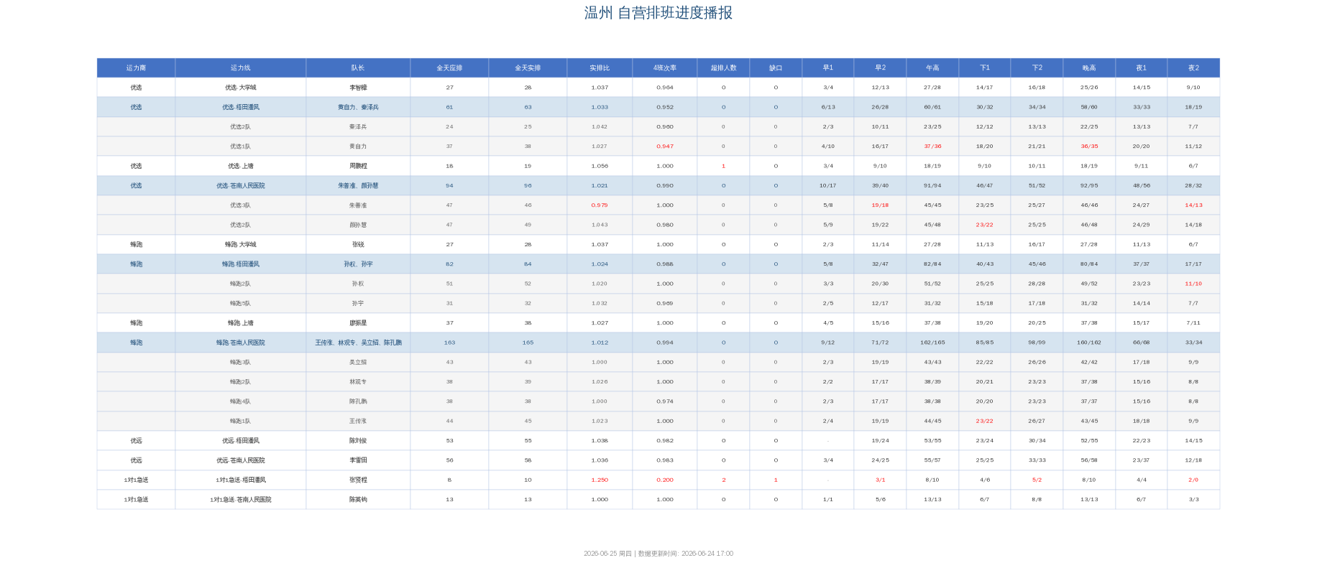The height and width of the screenshot is (563, 1317).
Task: Click captain name 周鹏程
Action: pos(358,166)
